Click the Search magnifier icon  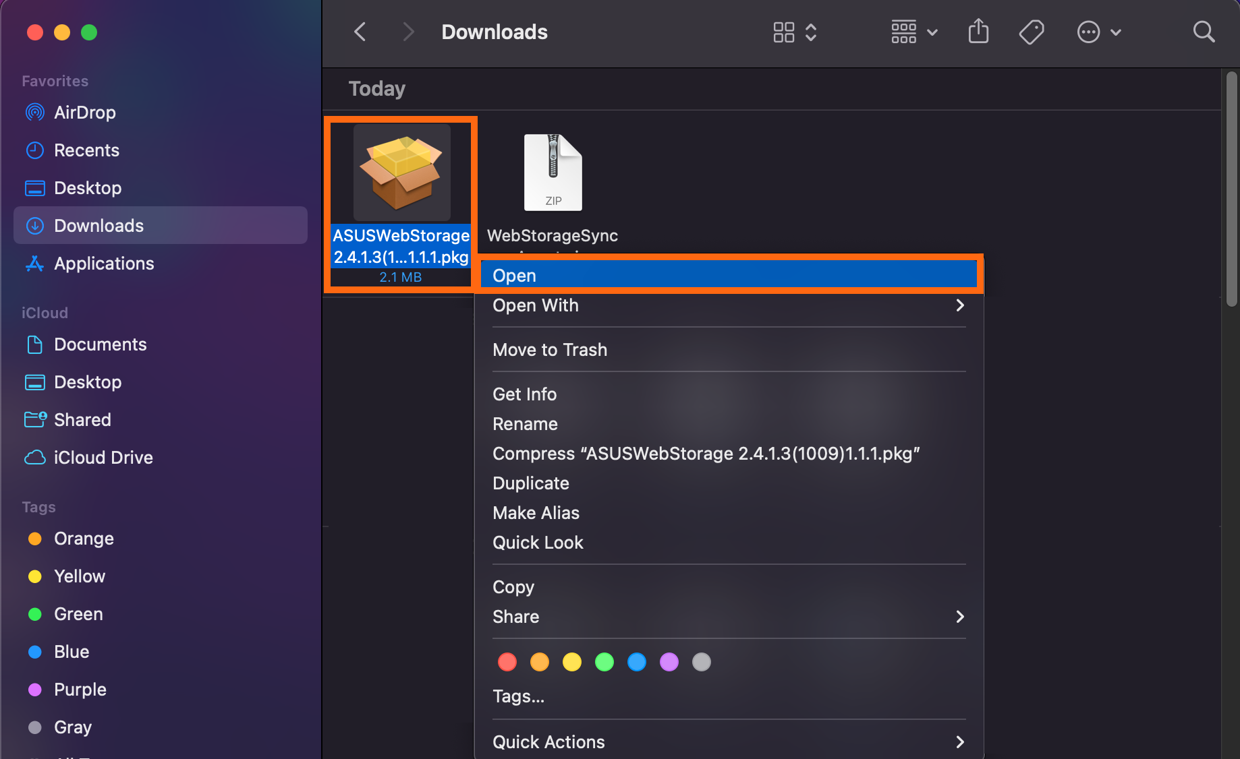tap(1204, 32)
